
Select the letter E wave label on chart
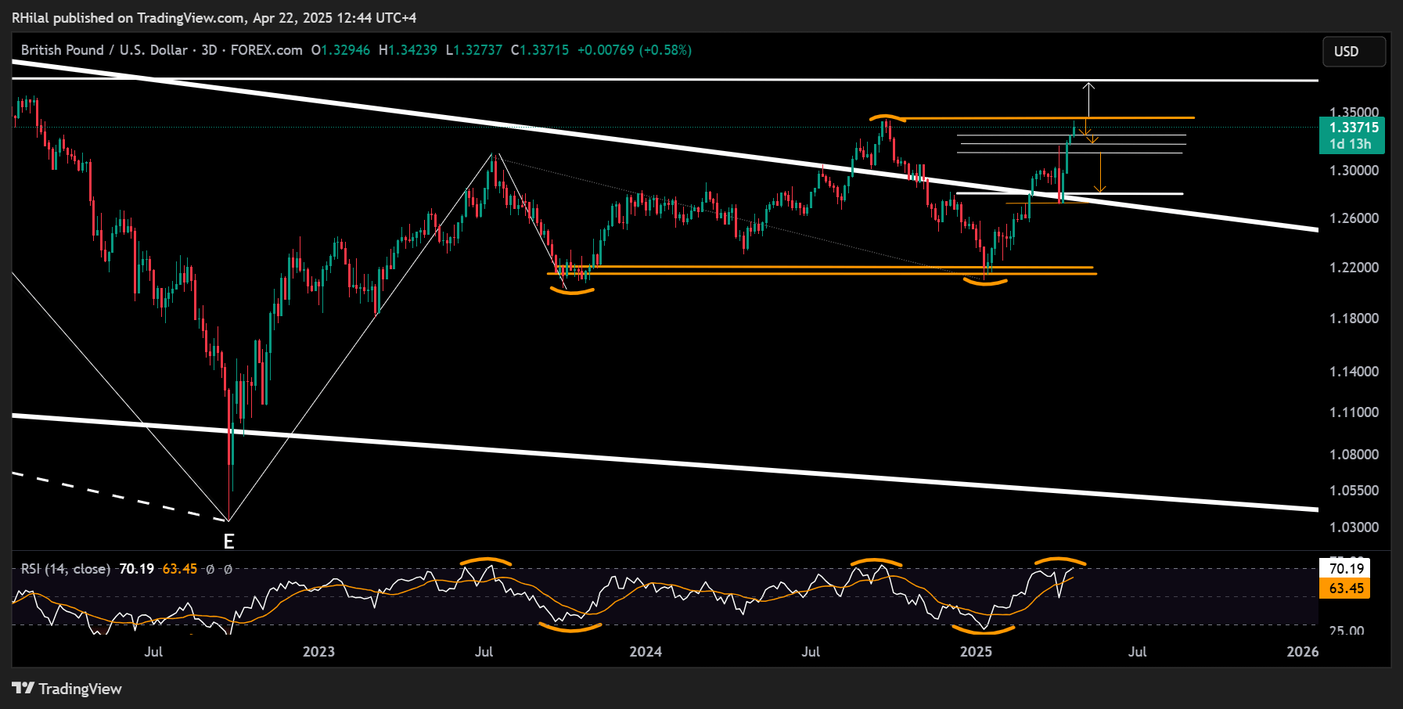[228, 540]
